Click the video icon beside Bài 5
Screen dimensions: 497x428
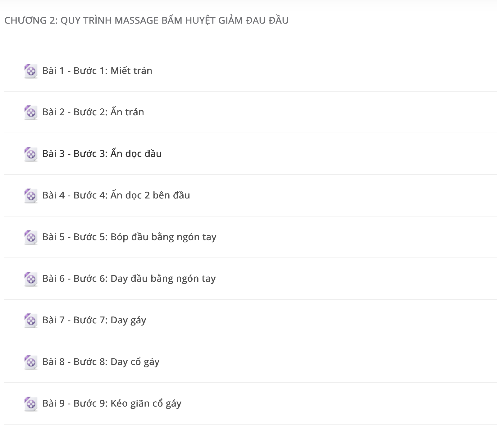click(31, 237)
